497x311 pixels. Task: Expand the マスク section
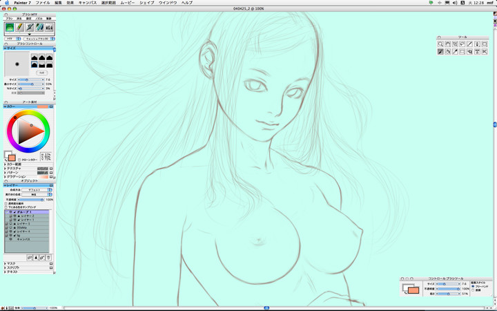click(6, 263)
